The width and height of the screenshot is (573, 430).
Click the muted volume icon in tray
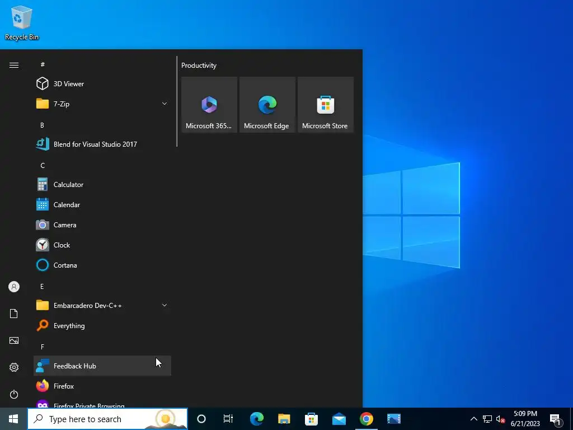500,419
